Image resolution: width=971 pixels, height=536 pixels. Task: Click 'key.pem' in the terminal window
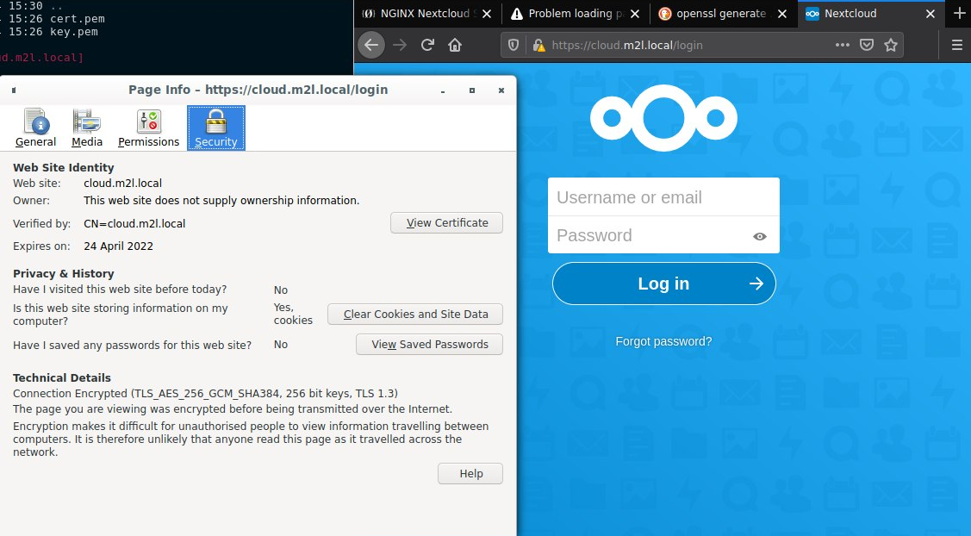[74, 32]
